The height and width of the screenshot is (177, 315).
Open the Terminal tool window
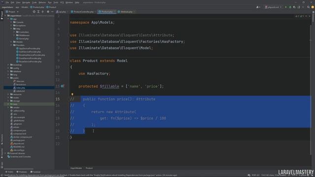point(35,172)
